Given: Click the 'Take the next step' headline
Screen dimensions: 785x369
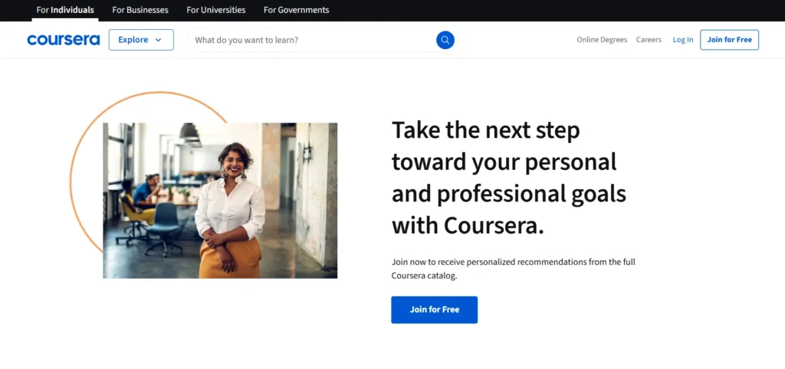Looking at the screenshot, I should click(x=485, y=130).
